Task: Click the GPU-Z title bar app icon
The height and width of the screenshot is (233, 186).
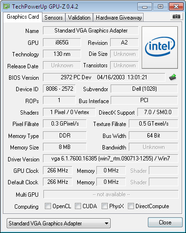Action: [7, 7]
